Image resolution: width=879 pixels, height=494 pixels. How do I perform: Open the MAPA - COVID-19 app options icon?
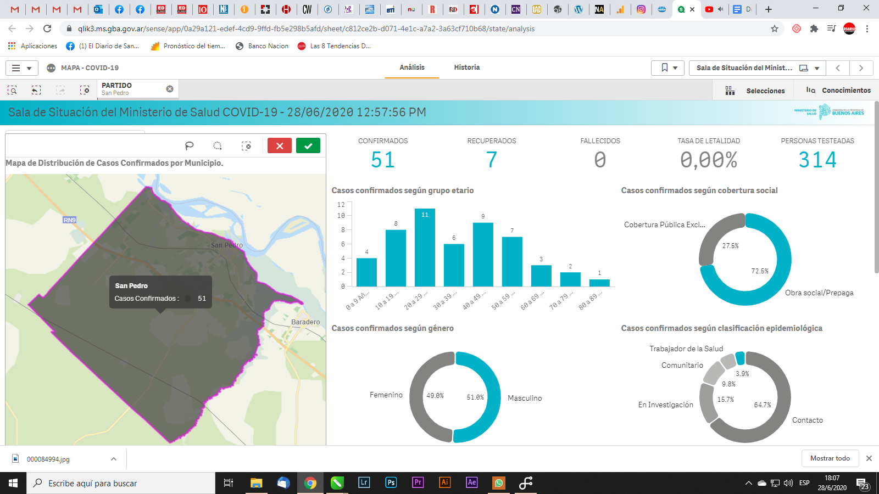(x=51, y=68)
